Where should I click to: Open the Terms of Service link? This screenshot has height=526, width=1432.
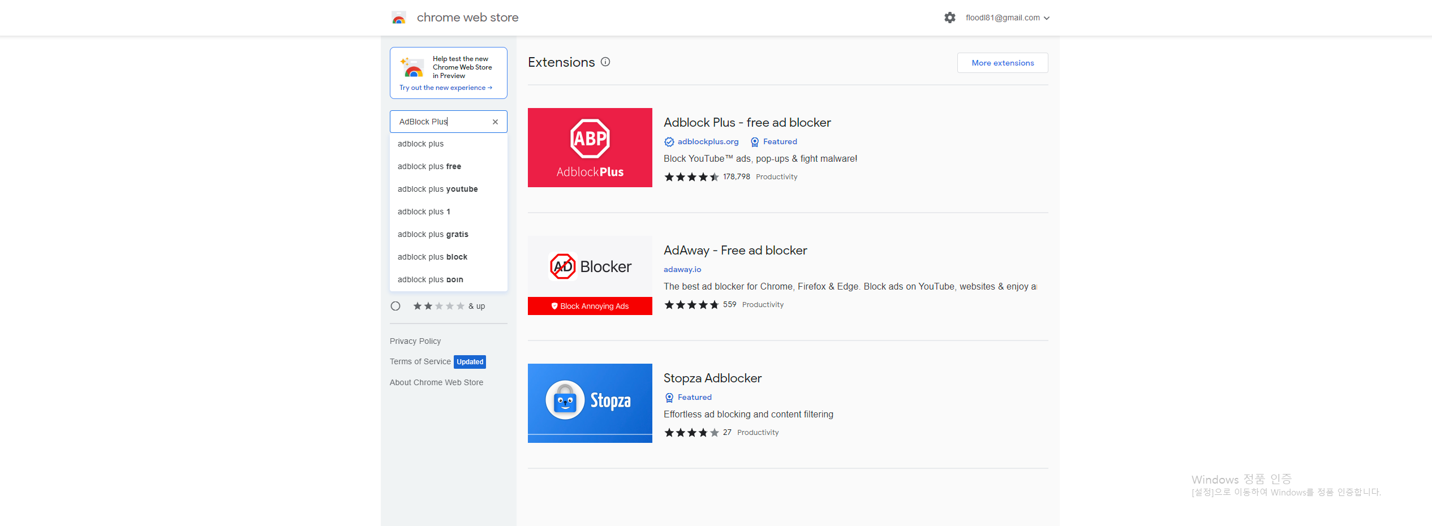coord(420,361)
